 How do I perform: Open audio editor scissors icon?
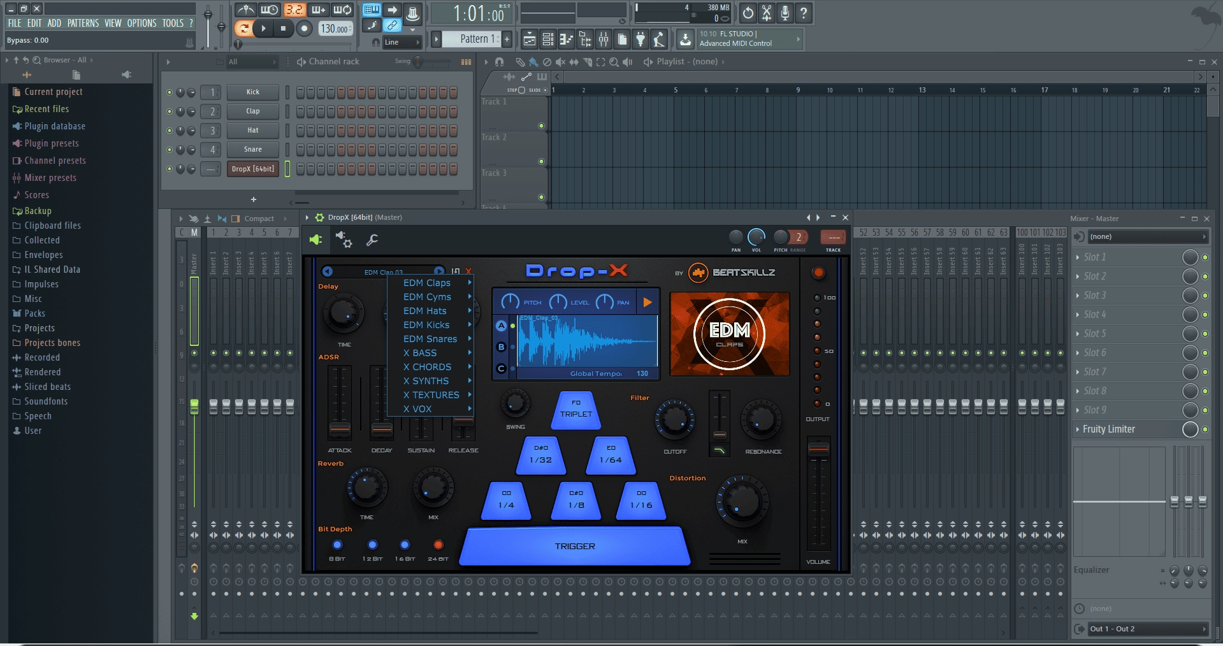(767, 13)
